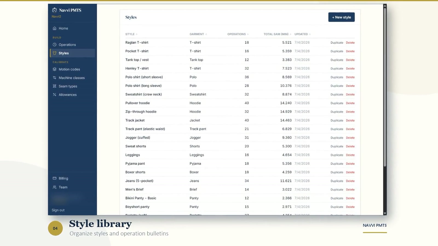Duplicate the Men's Brief style
The image size is (438, 246).
click(337, 190)
